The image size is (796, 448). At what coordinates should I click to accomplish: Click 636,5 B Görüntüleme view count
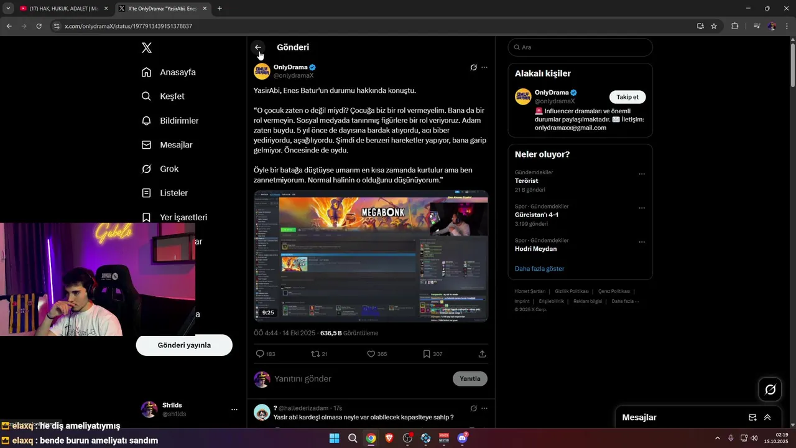point(349,334)
